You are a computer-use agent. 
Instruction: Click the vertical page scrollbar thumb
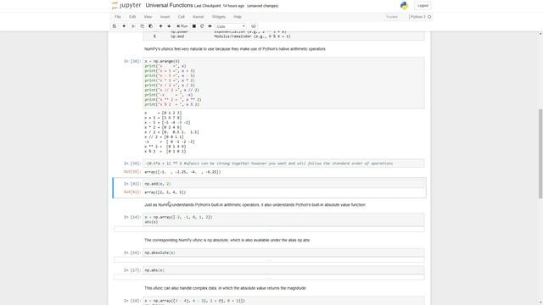coord(540,153)
